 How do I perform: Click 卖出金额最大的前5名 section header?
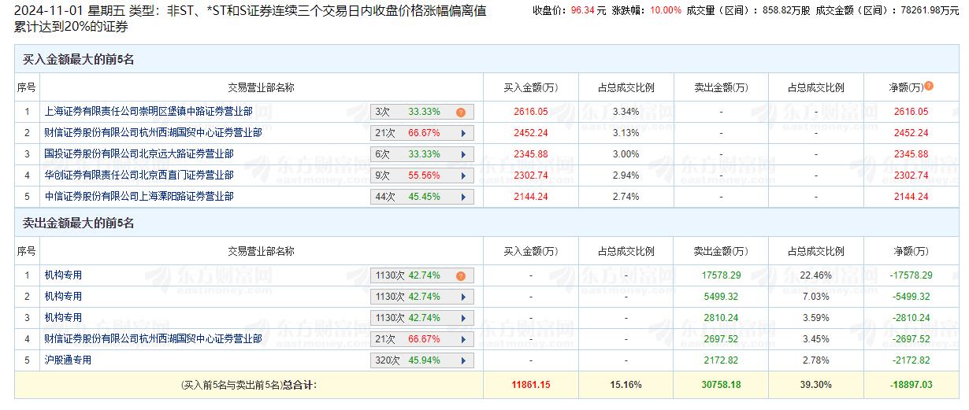click(x=78, y=223)
